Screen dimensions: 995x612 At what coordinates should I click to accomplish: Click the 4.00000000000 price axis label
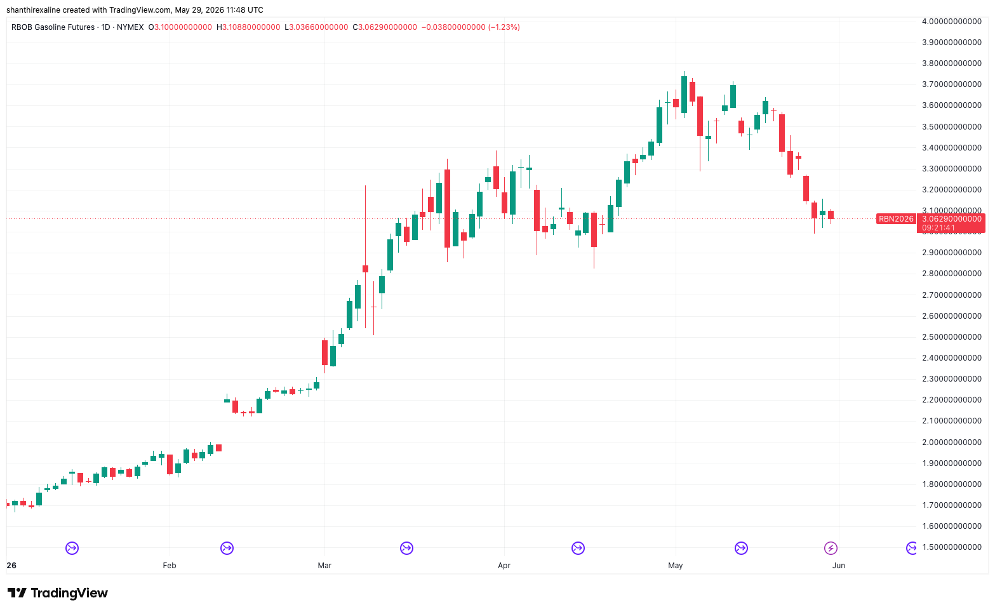pos(952,22)
